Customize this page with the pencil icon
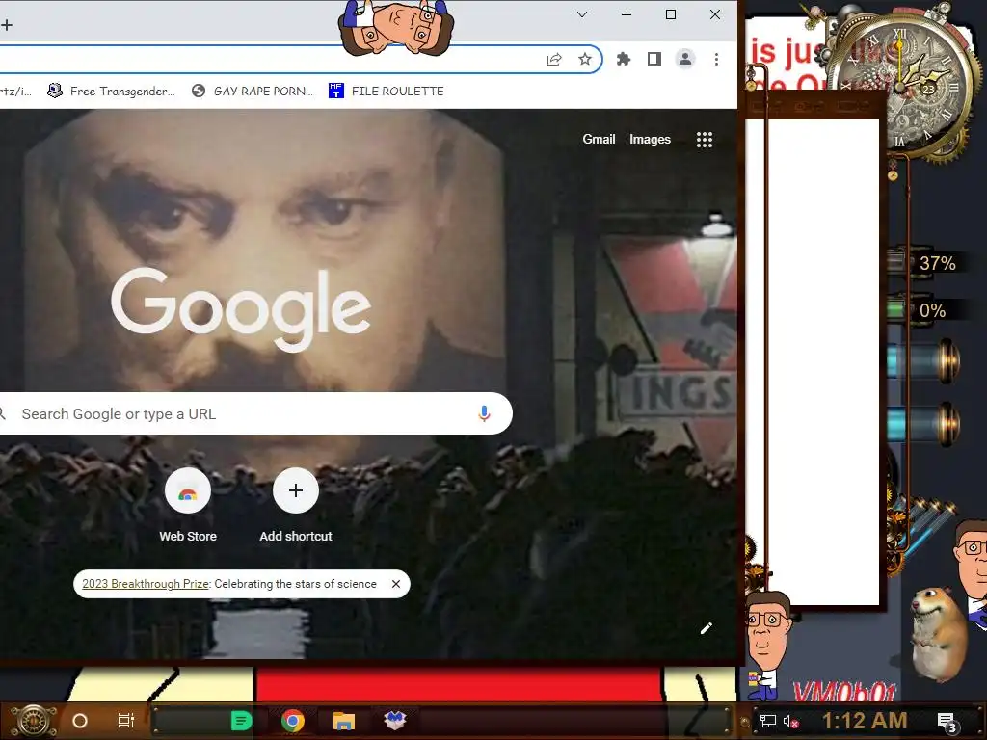987x740 pixels. pyautogui.click(x=707, y=628)
